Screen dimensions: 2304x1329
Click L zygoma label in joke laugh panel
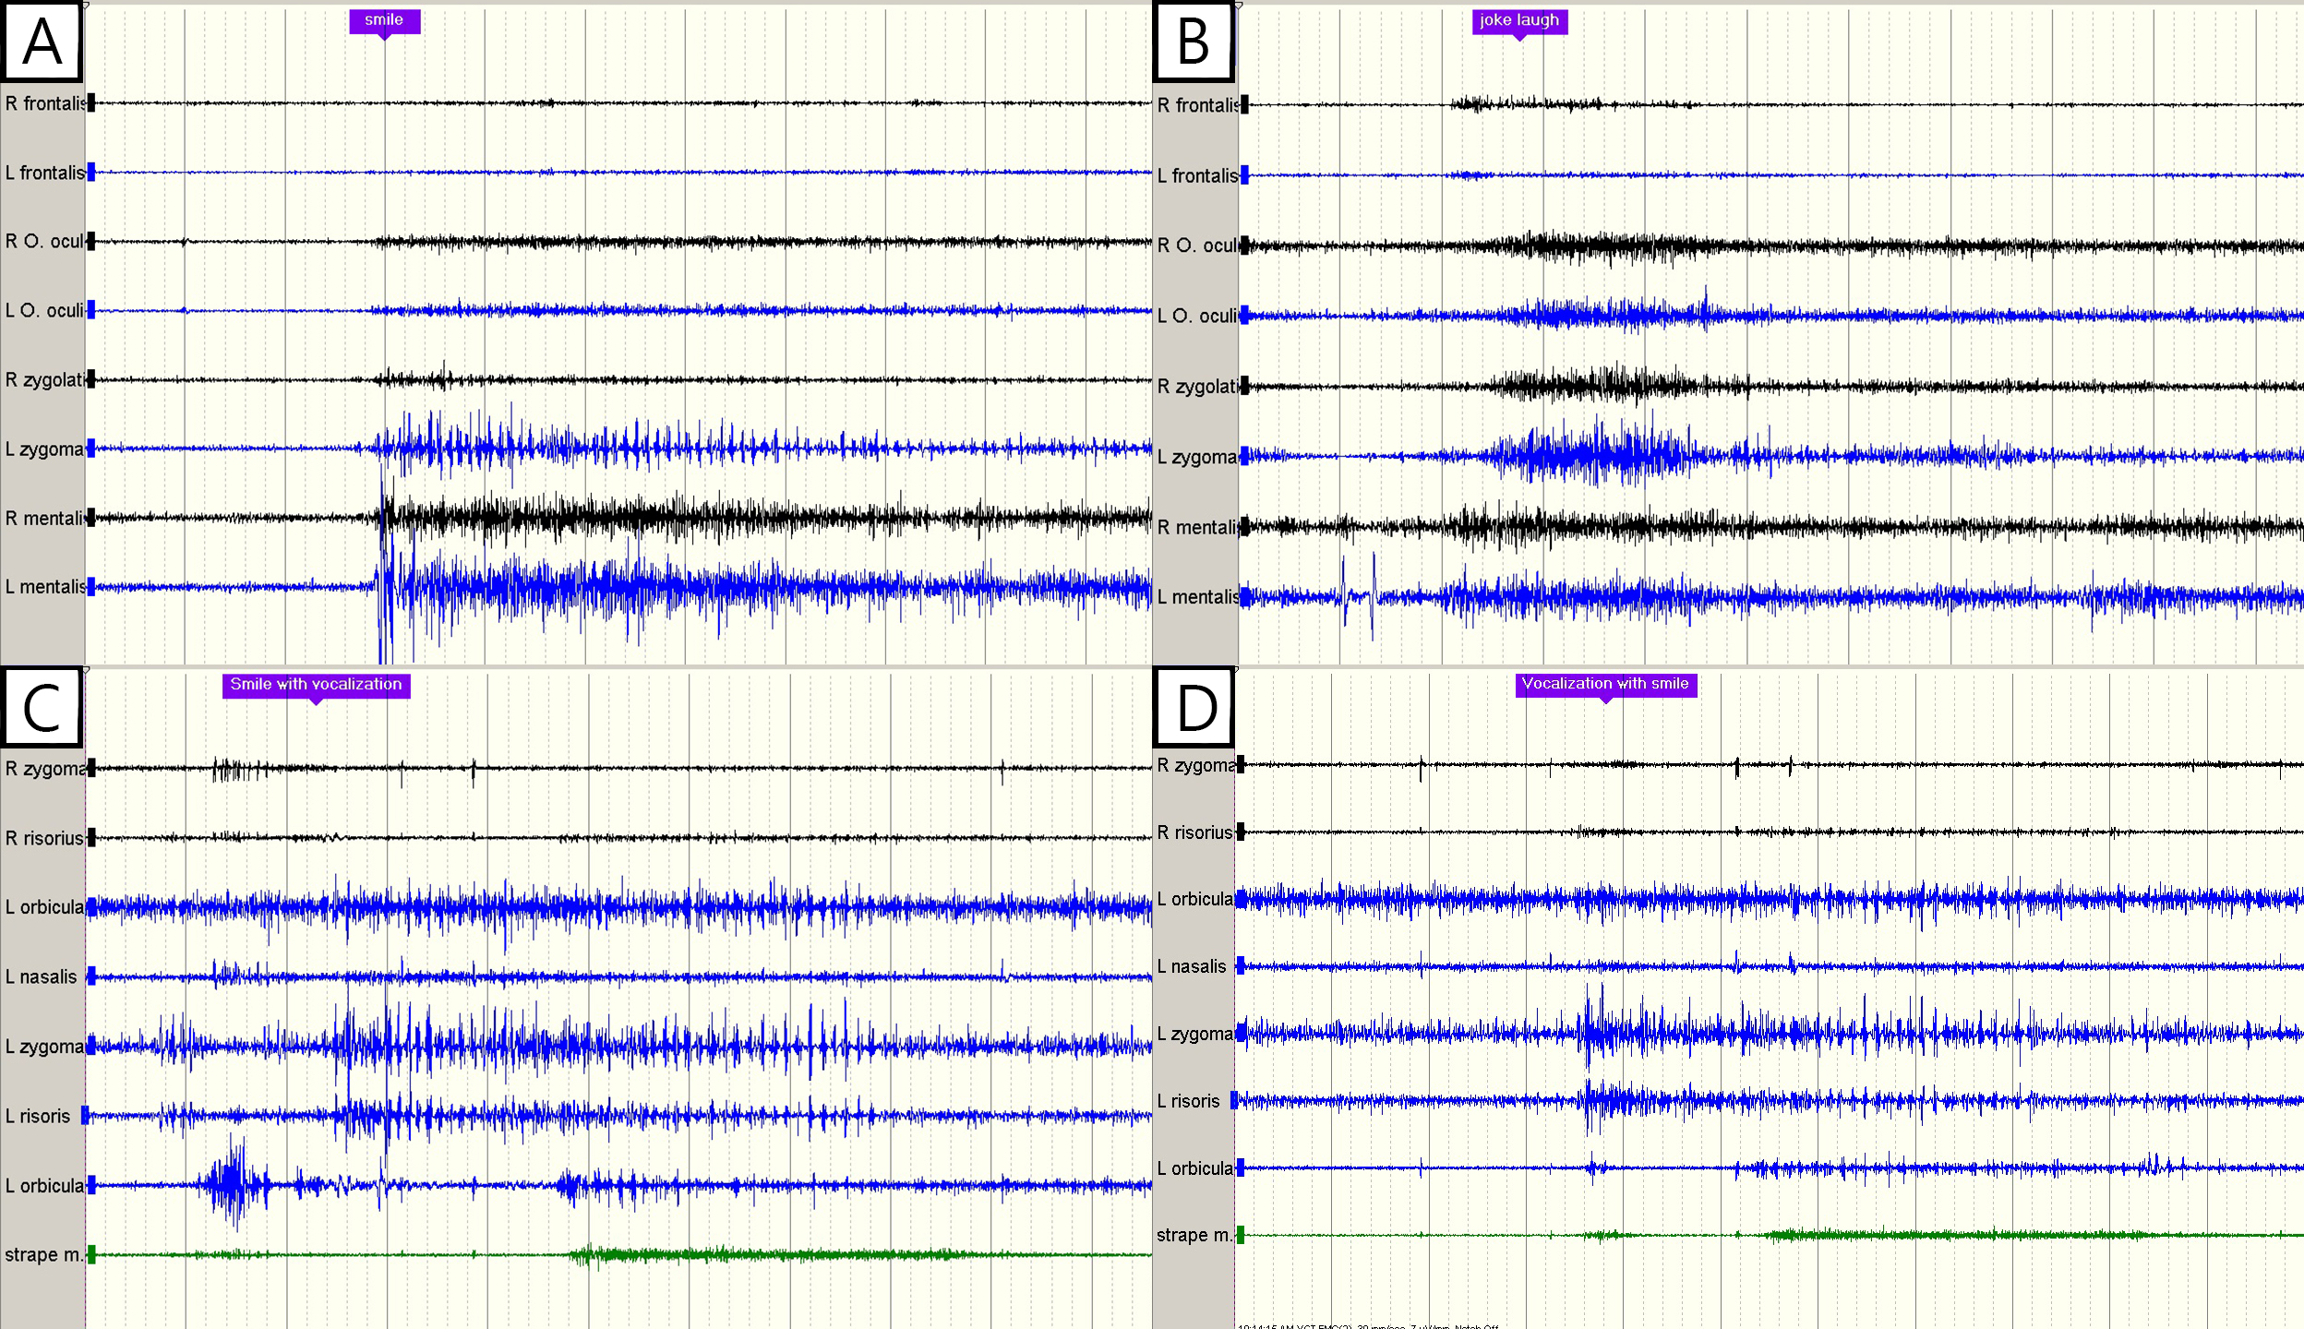pyautogui.click(x=1197, y=458)
